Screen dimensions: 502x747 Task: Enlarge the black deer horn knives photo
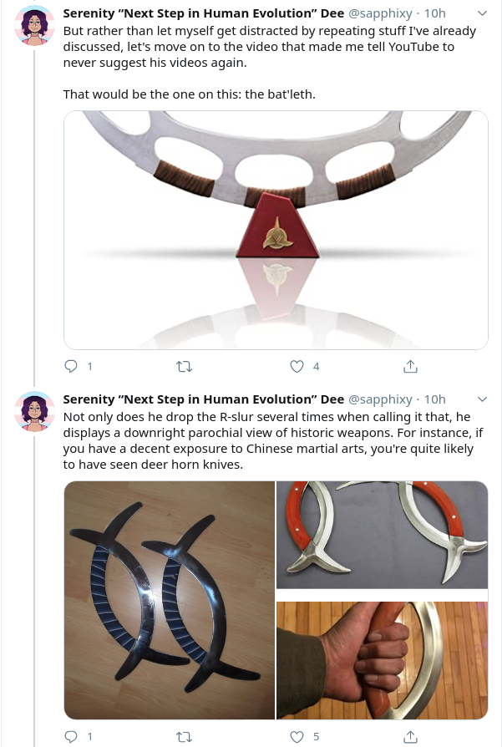[x=169, y=600]
